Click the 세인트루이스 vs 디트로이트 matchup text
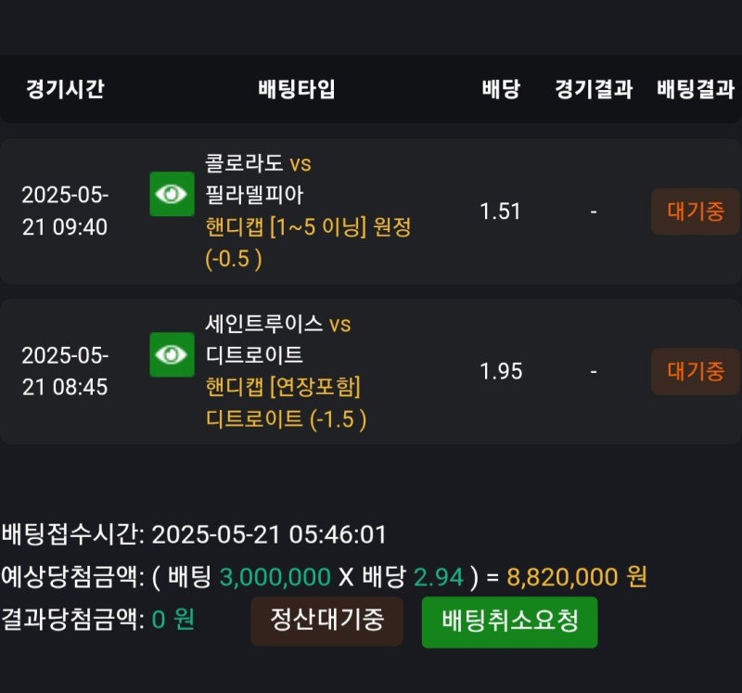742x693 pixels. (x=277, y=340)
